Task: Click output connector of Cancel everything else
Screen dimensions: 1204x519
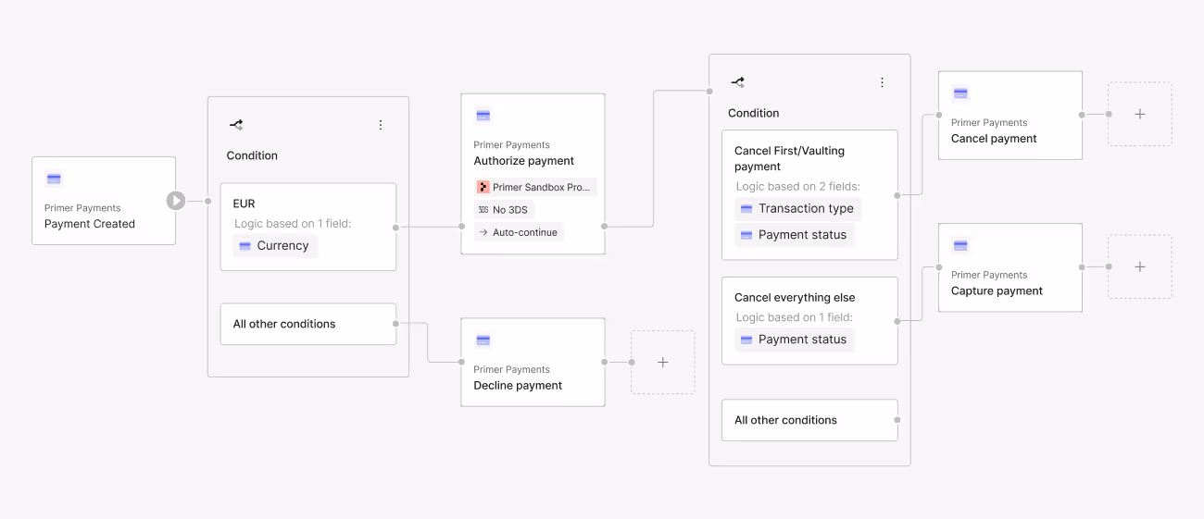Action: (x=897, y=321)
